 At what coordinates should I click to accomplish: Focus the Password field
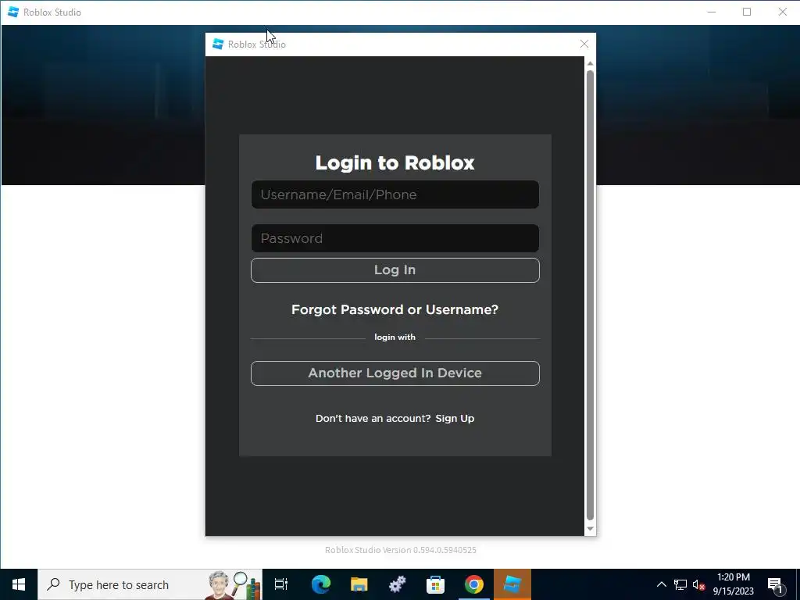395,238
